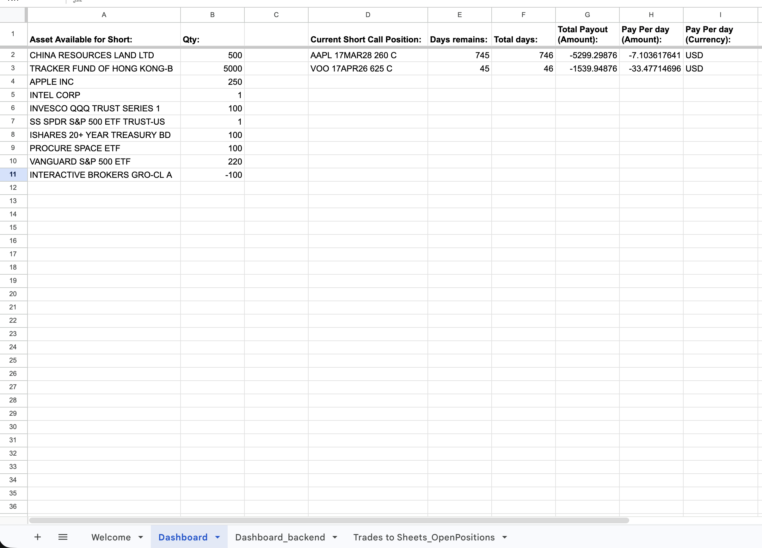Open the Welcome sheet tab dropdown

(x=140, y=537)
